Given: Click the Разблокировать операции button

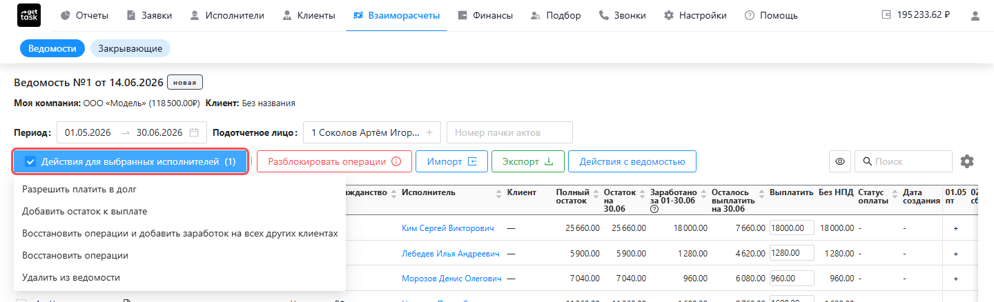Looking at the screenshot, I should (334, 161).
